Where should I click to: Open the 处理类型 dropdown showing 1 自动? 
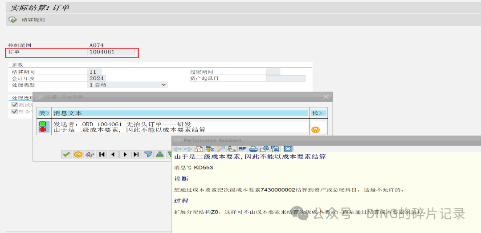point(127,85)
